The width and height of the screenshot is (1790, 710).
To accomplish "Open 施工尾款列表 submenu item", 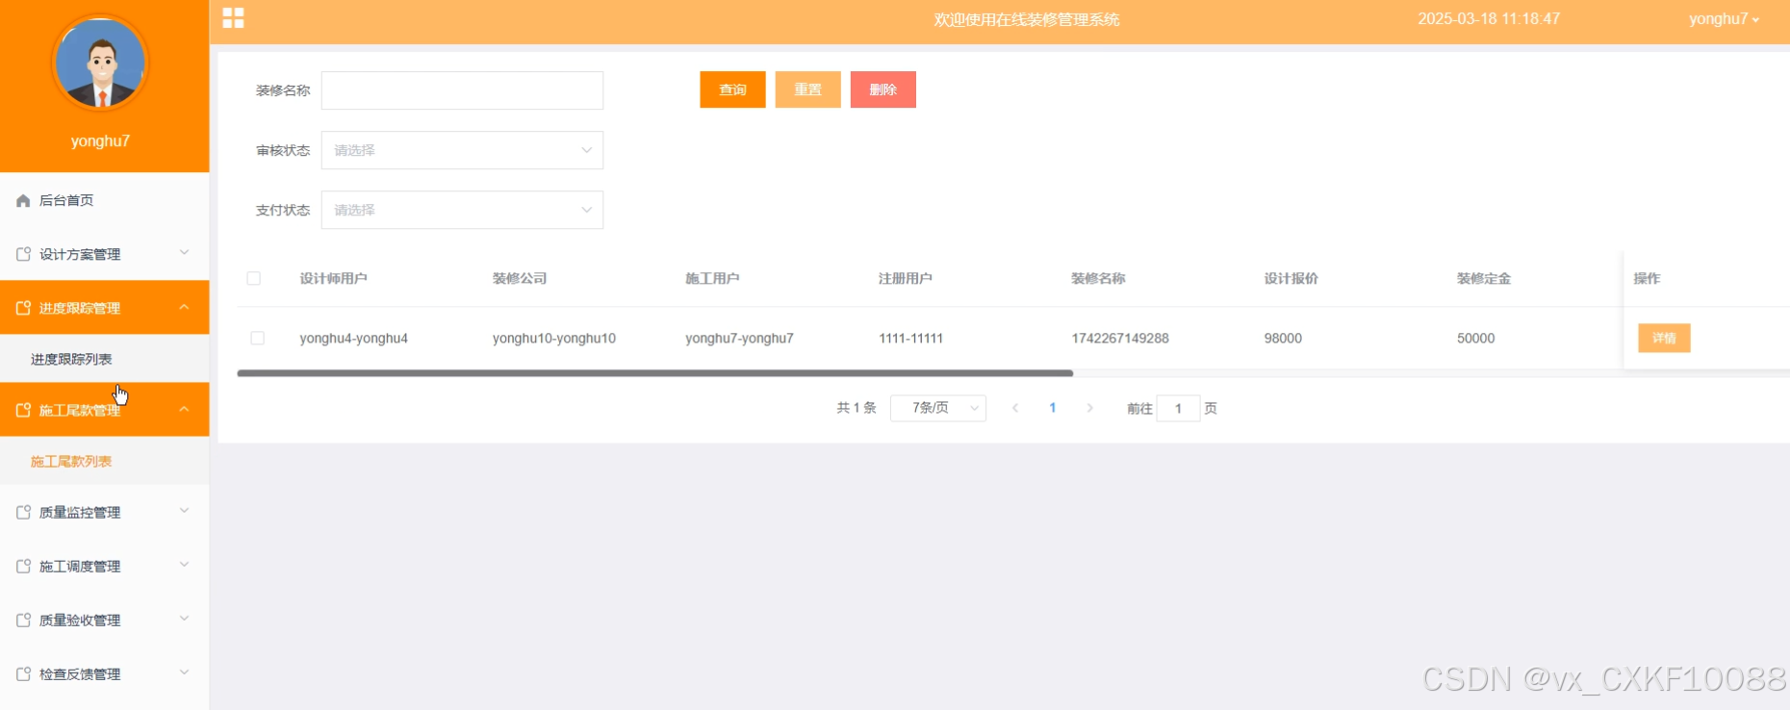I will 104,461.
